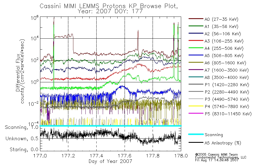Click the A8 (3500-4000 KeV) legend label
The image size is (266, 168).
coord(227,78)
